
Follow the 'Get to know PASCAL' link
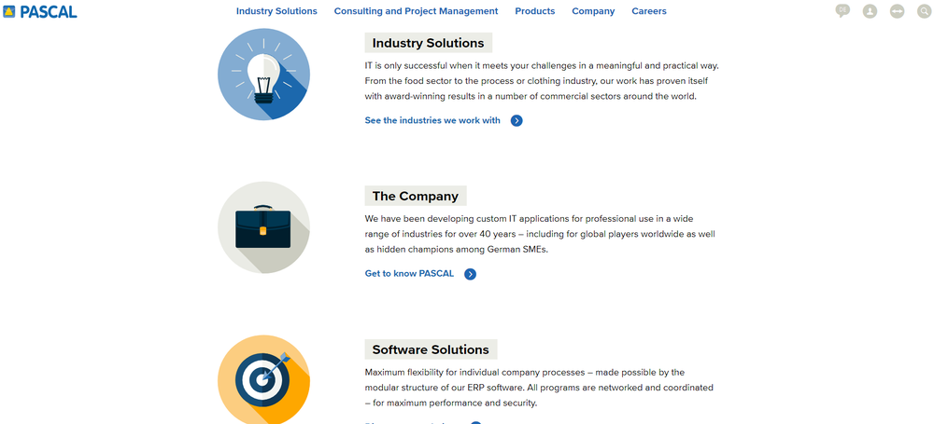[409, 274]
